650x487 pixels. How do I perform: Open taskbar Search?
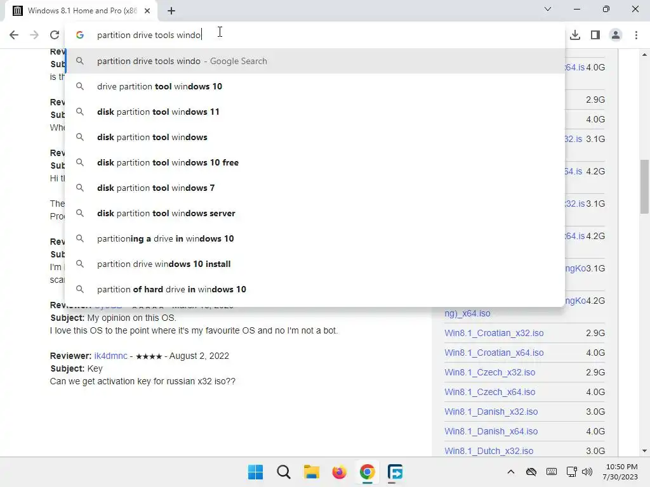click(x=284, y=472)
